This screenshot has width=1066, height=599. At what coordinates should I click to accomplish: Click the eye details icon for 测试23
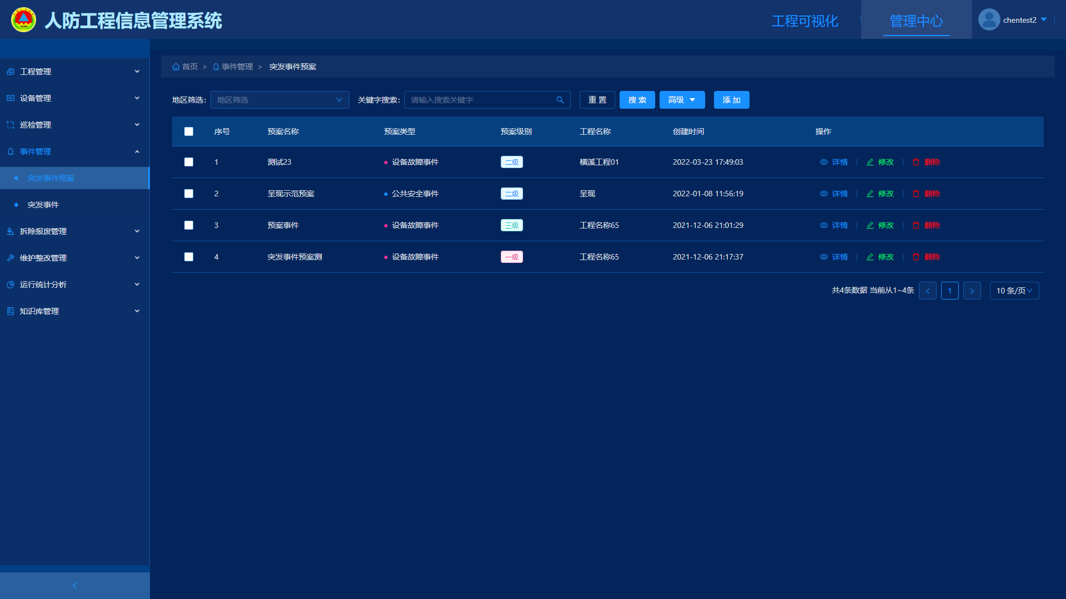(824, 162)
